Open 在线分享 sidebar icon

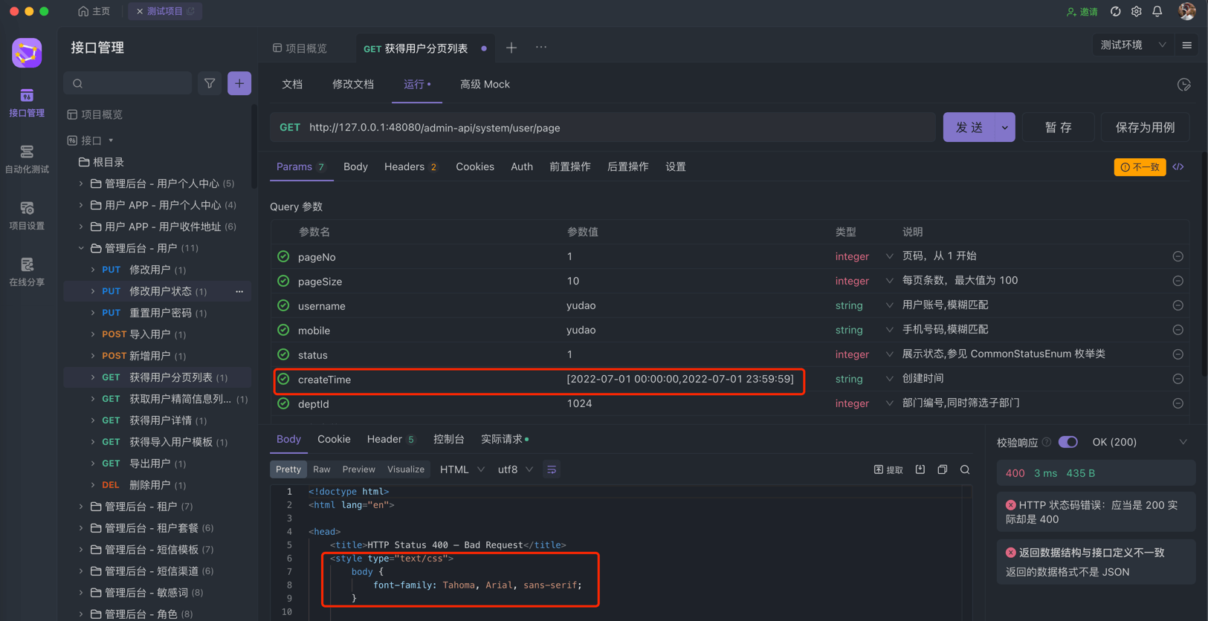click(27, 272)
